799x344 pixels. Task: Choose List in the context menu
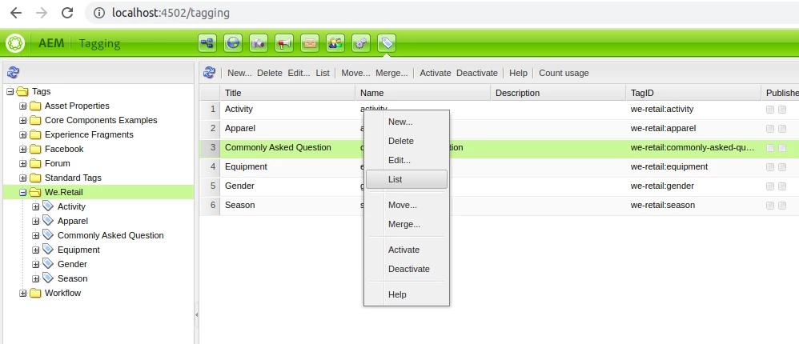[x=407, y=179]
